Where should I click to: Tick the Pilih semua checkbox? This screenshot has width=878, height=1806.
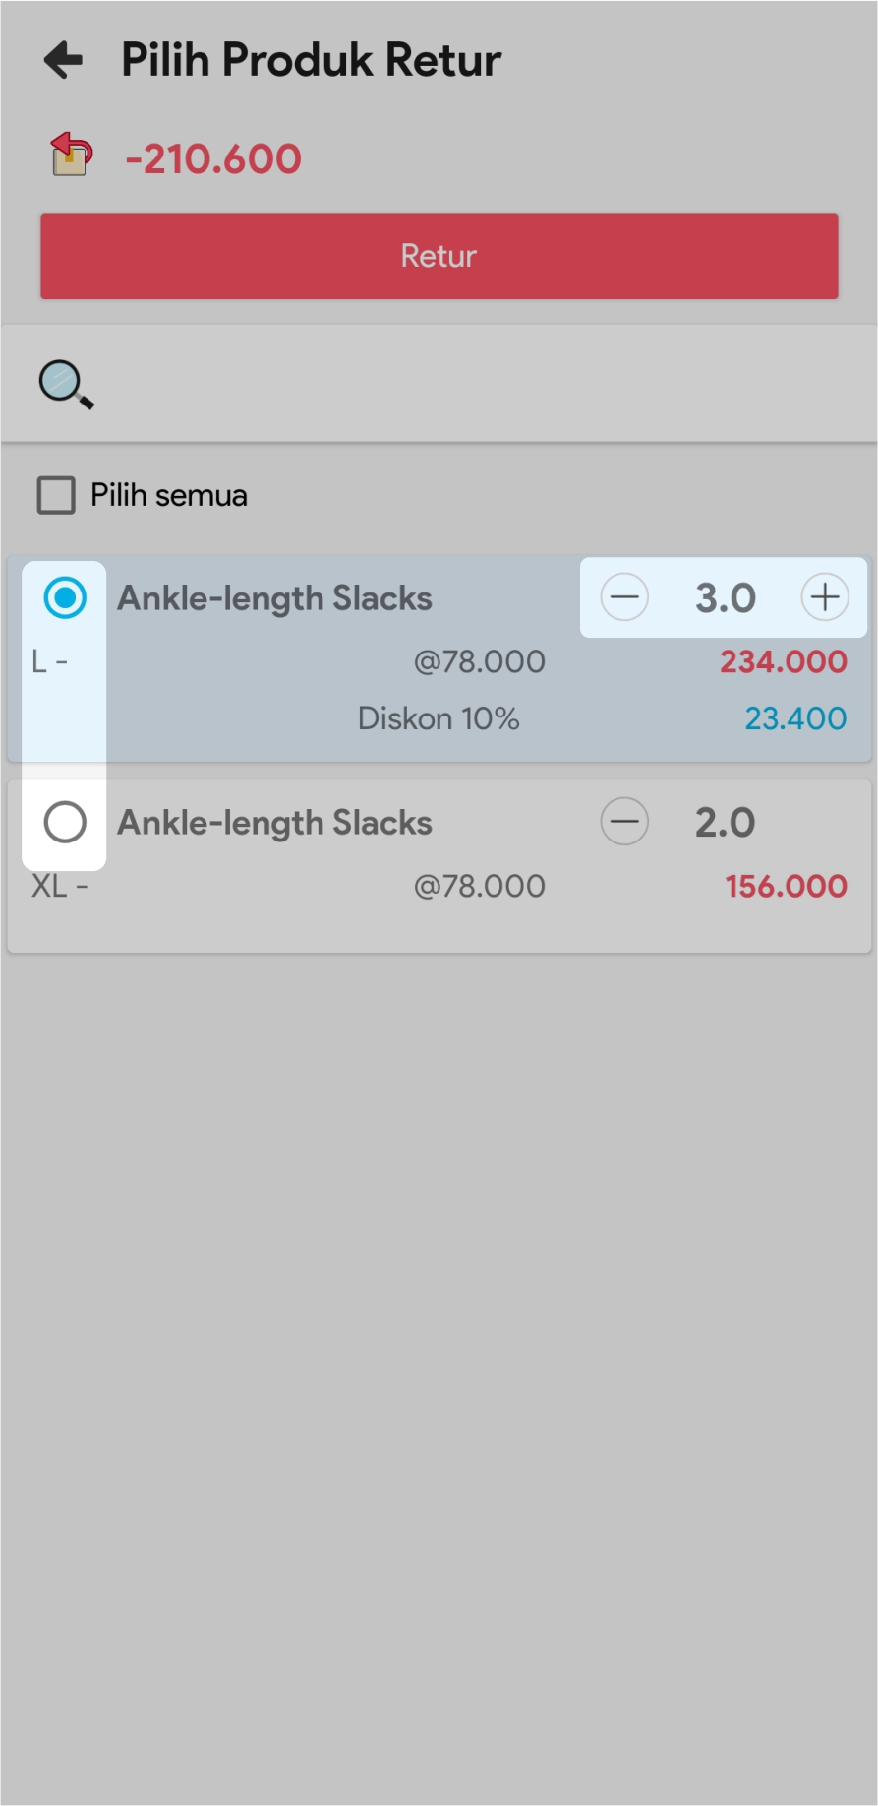[56, 495]
